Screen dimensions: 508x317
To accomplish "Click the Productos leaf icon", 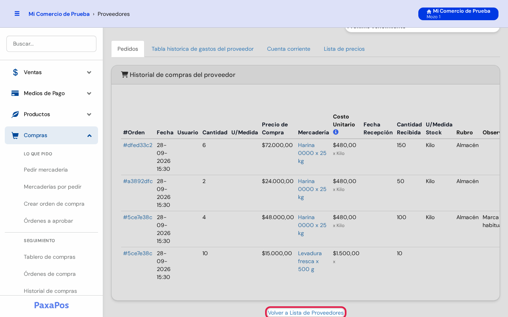I will (15, 114).
